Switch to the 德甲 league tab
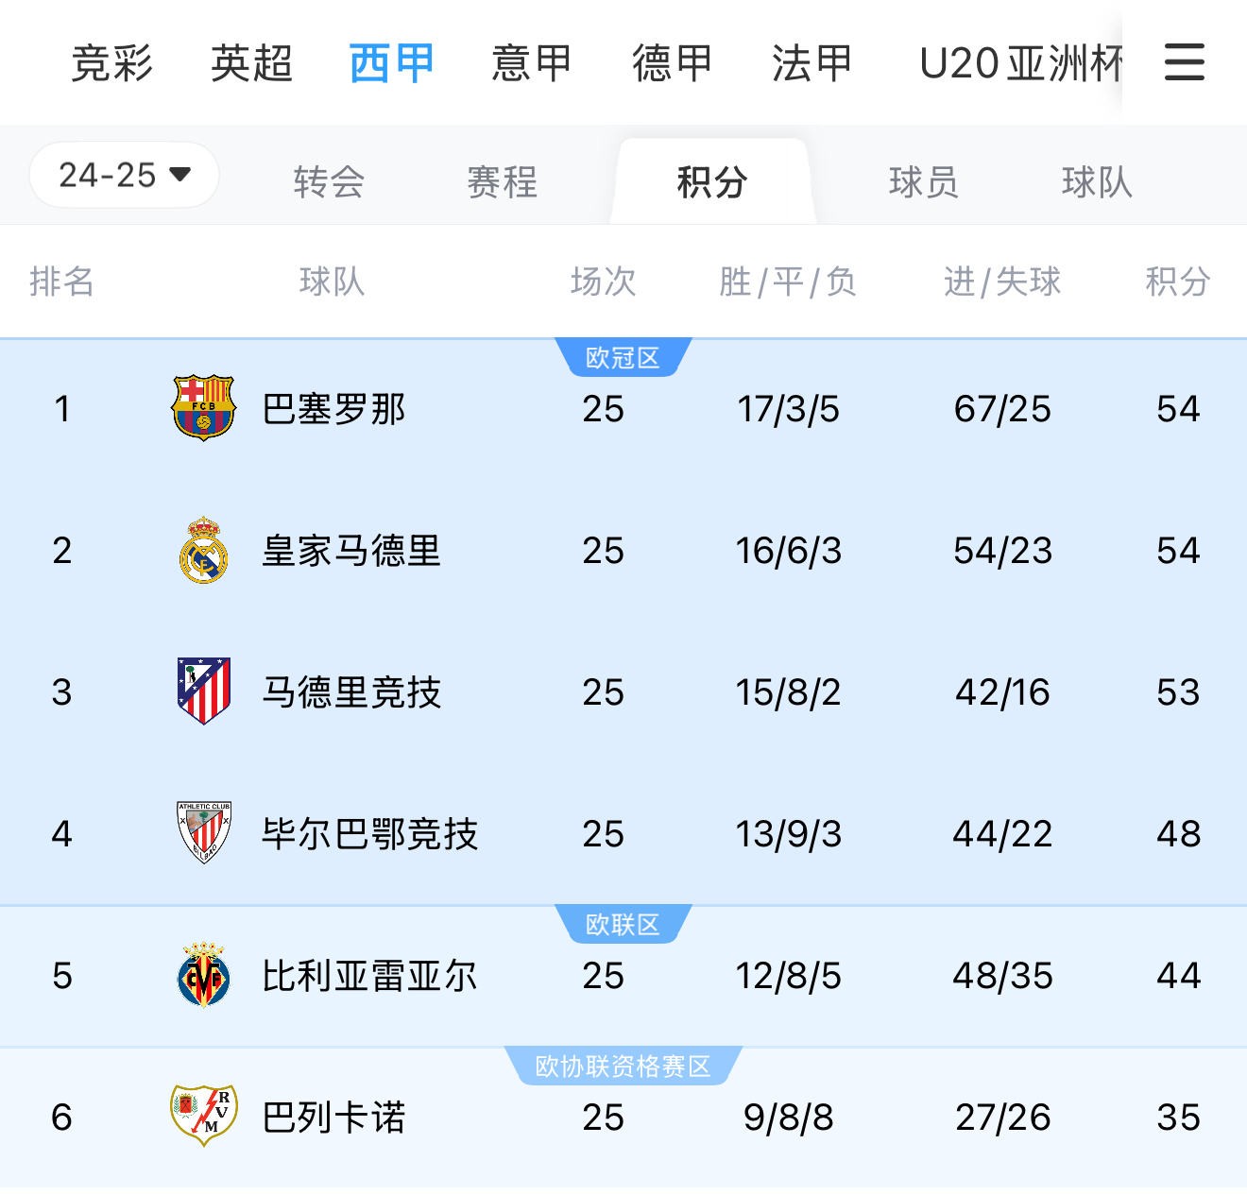 click(x=670, y=62)
